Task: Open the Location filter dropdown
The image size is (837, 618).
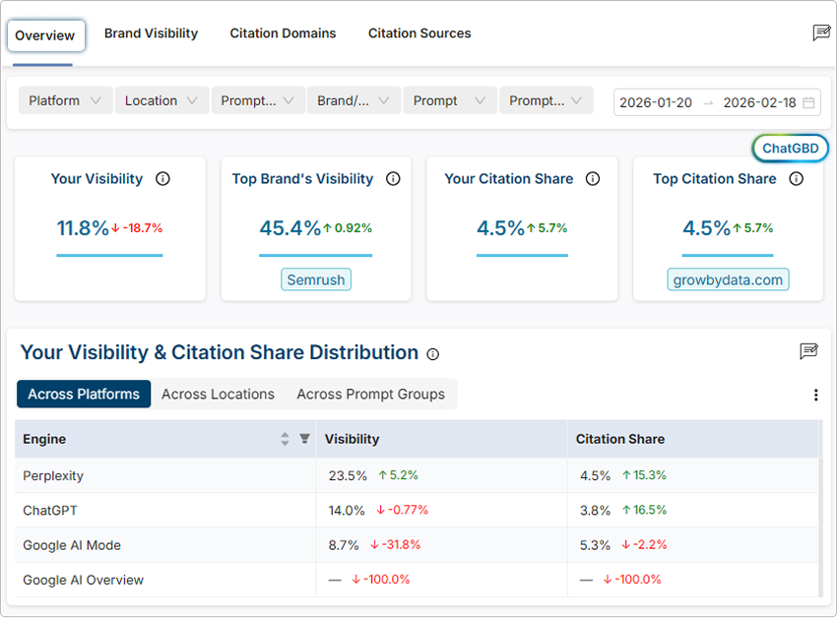Action: click(161, 99)
